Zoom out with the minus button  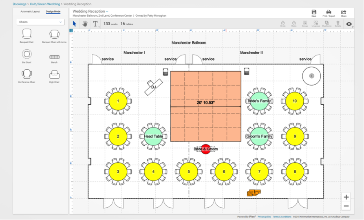(x=346, y=206)
